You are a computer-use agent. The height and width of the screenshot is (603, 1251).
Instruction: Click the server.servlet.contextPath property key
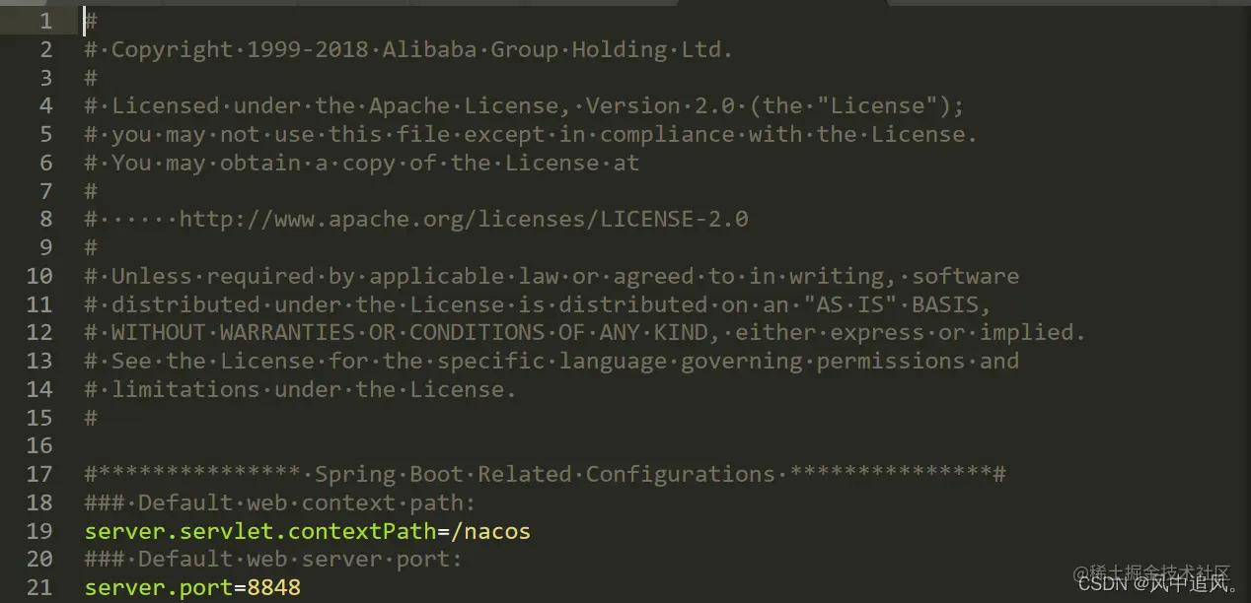click(260, 531)
